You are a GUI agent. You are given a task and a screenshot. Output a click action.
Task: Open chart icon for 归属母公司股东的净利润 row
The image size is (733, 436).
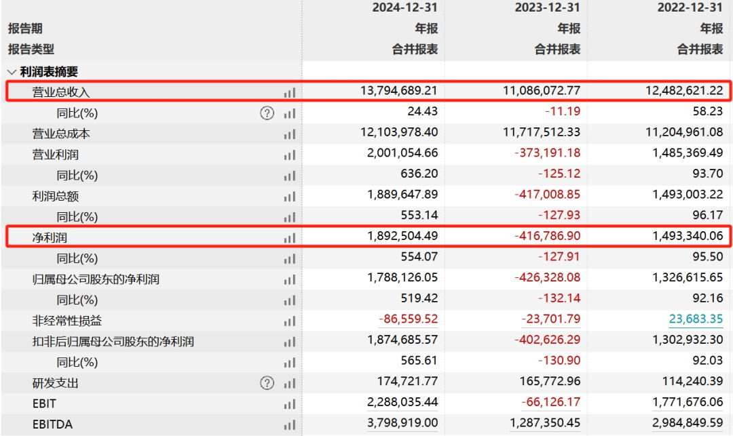[x=290, y=279]
